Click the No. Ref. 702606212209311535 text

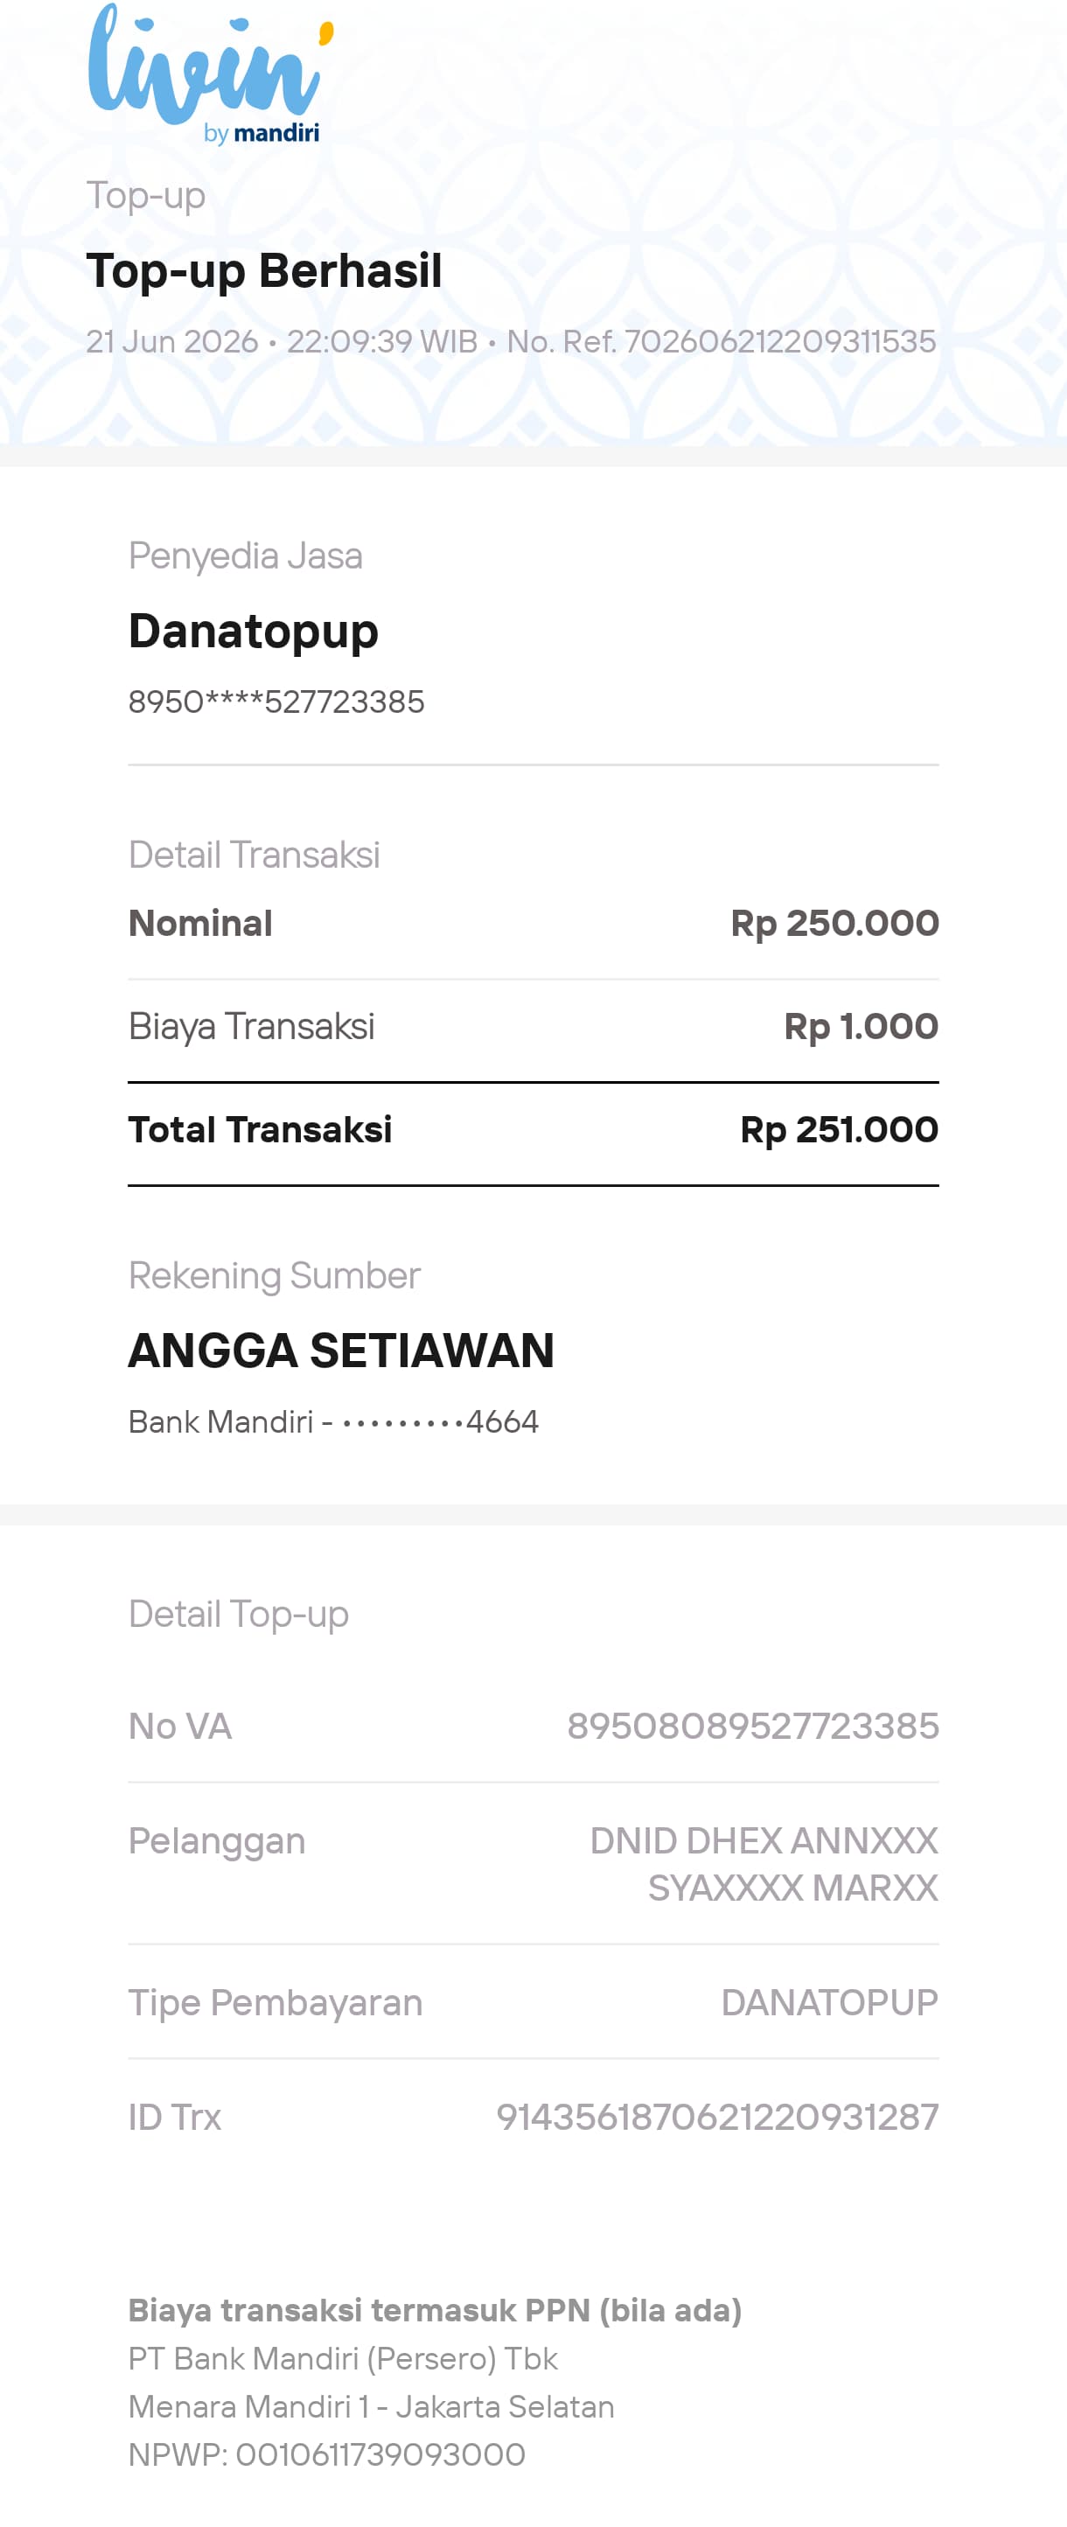(x=721, y=341)
